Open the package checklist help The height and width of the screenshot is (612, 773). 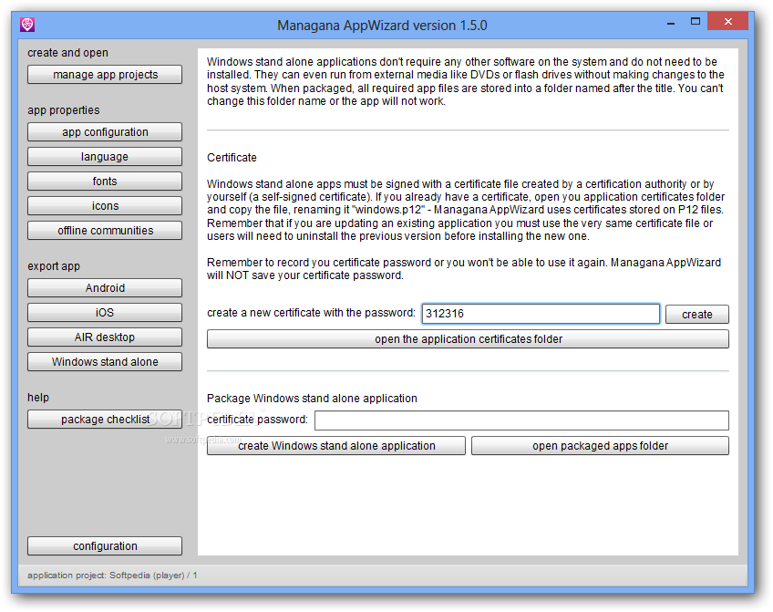[x=105, y=420]
